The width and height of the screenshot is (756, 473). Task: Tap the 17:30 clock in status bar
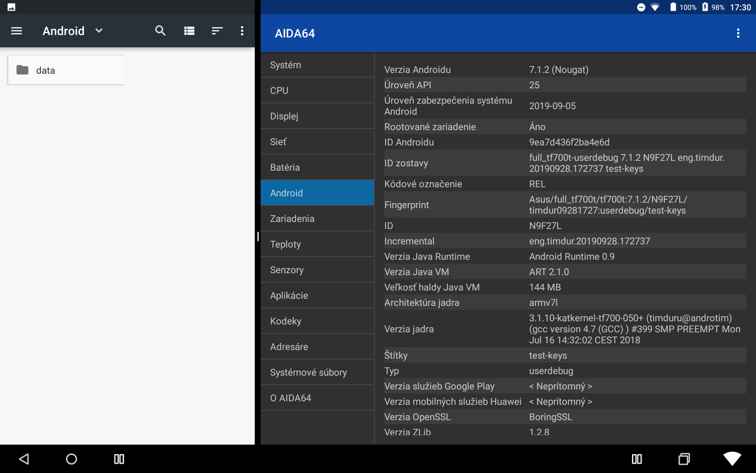(741, 7)
